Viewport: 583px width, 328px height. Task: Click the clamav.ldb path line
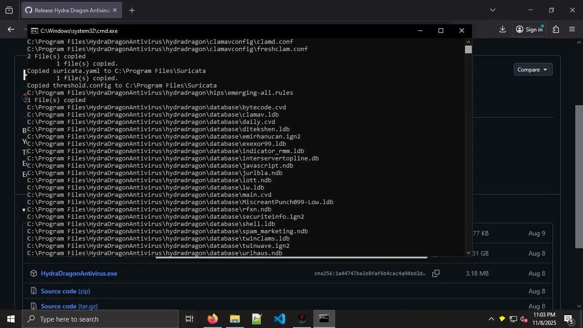(153, 115)
